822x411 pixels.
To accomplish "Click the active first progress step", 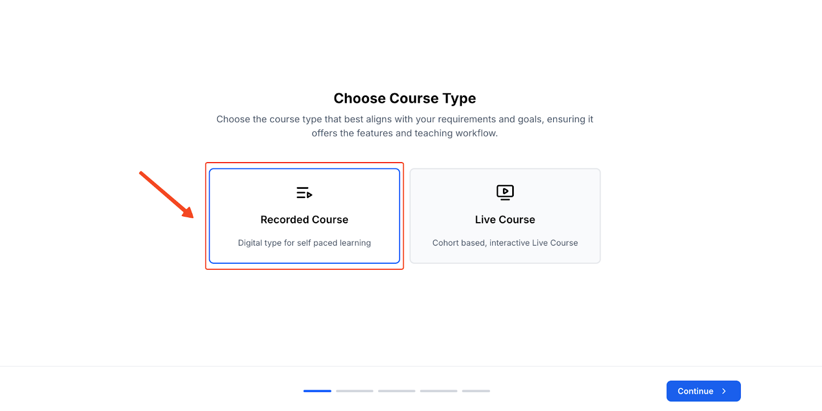I will coord(317,390).
